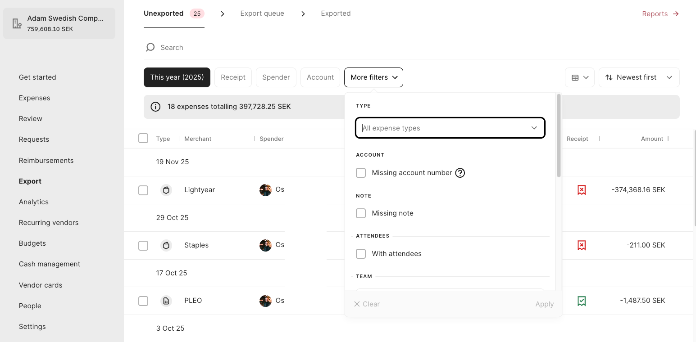The height and width of the screenshot is (342, 696).
Task: Click the Lightyear expense type icon
Action: [x=166, y=190]
